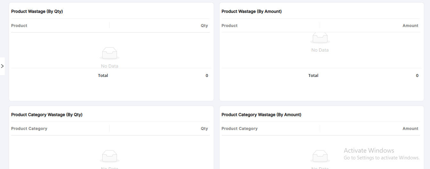The image size is (430, 169).
Task: Click the Product column header in Product Wastage (By Amount)
Action: [x=229, y=26]
